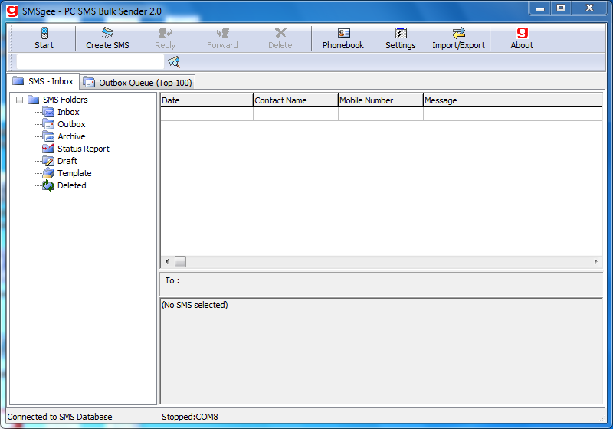Viewport: 613px width, 429px height.
Task: Open the Deleted folder
Action: [71, 185]
